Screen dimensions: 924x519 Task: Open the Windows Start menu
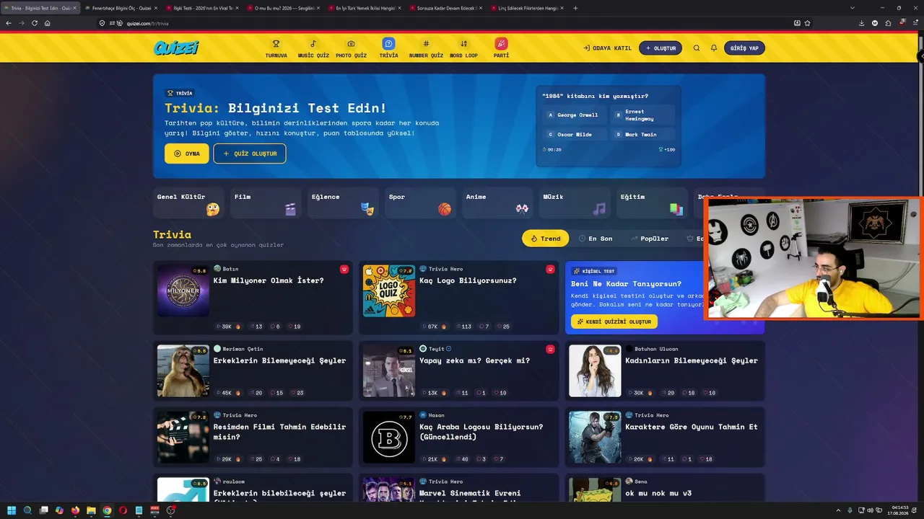coord(10,510)
